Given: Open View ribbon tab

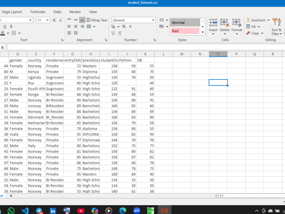Looking at the screenshot, I should [93, 12].
